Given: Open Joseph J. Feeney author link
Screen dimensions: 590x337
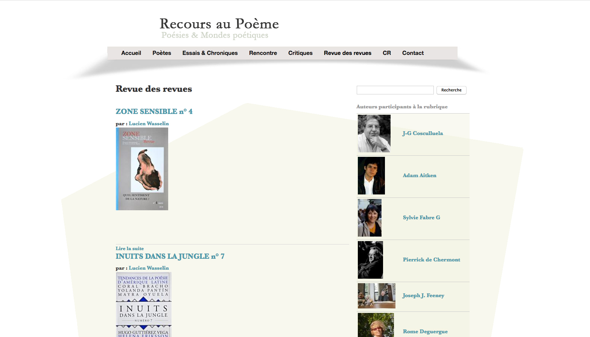Looking at the screenshot, I should pyautogui.click(x=423, y=296).
